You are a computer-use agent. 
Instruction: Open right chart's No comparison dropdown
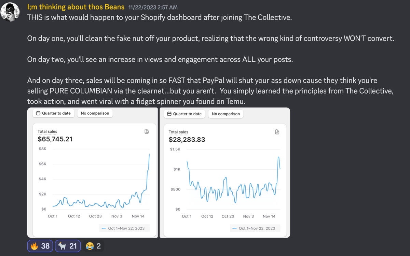point(226,114)
